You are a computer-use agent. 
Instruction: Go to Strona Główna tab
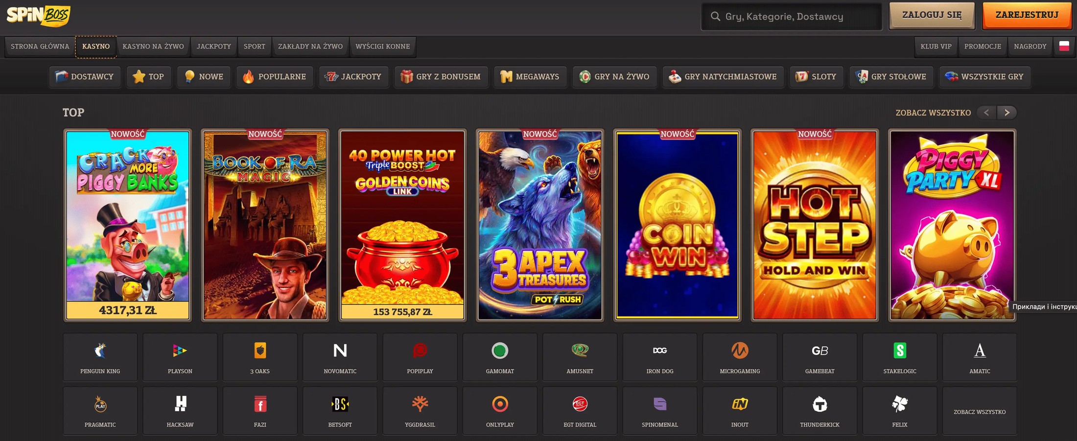(x=40, y=46)
